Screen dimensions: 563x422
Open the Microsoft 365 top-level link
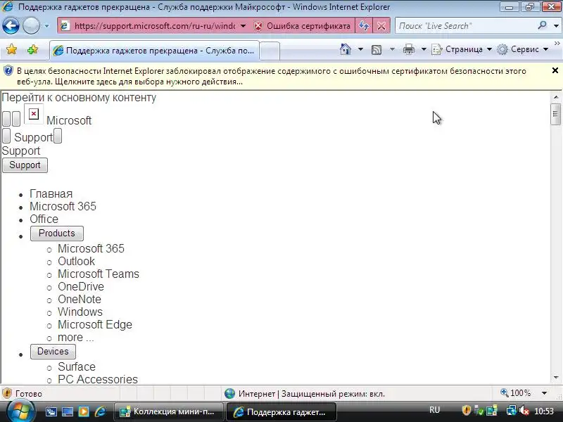point(63,206)
